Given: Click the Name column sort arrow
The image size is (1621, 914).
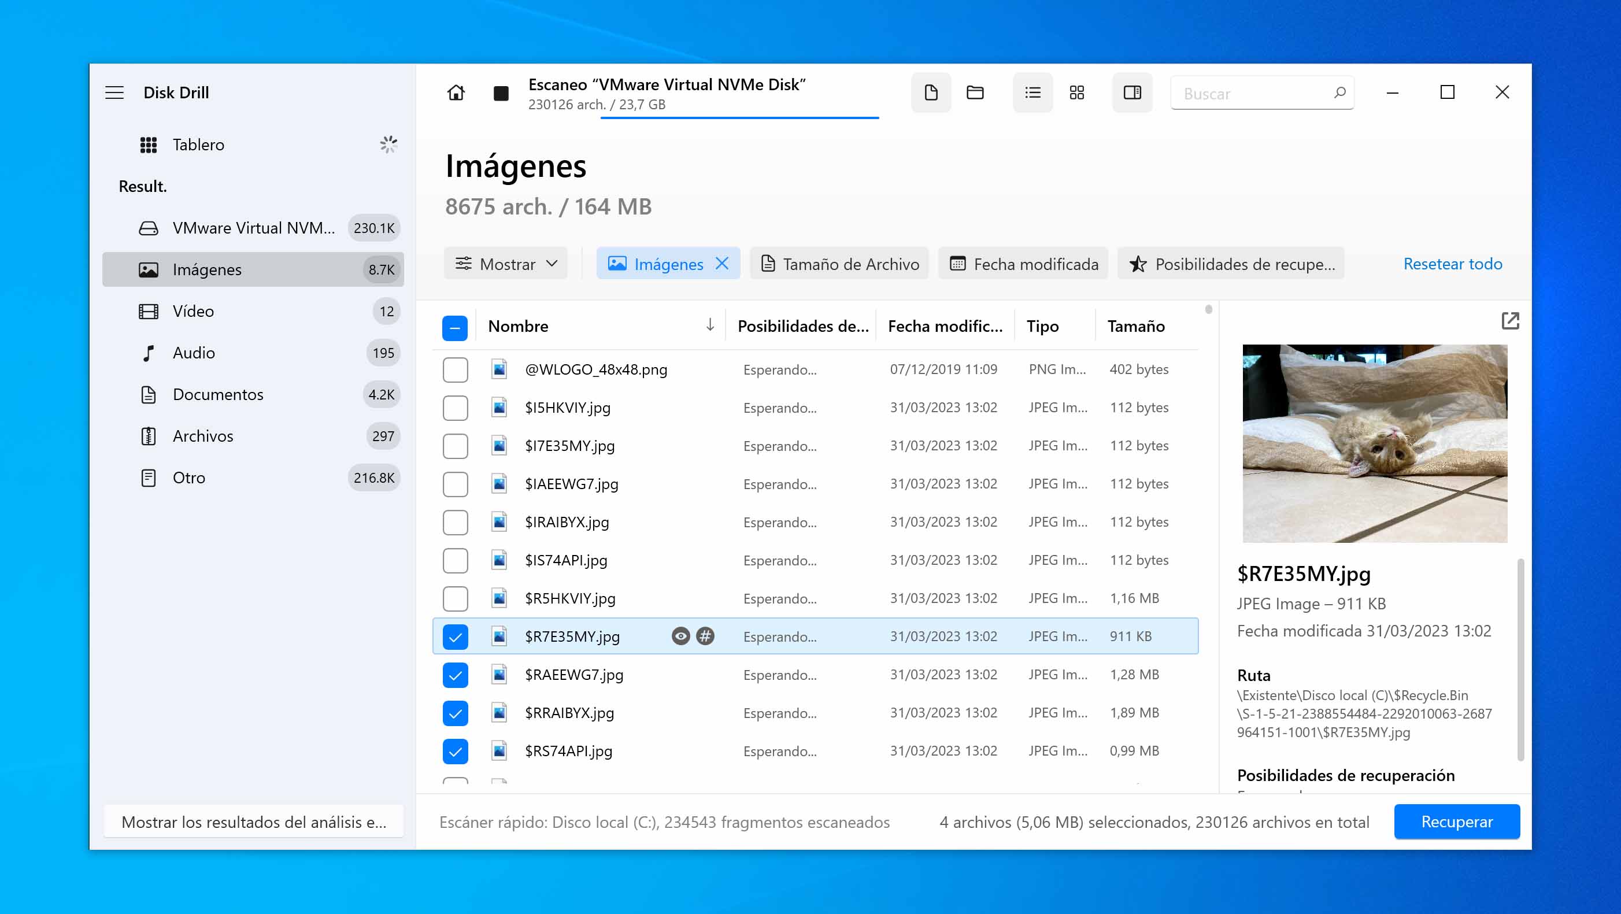Looking at the screenshot, I should (x=710, y=325).
